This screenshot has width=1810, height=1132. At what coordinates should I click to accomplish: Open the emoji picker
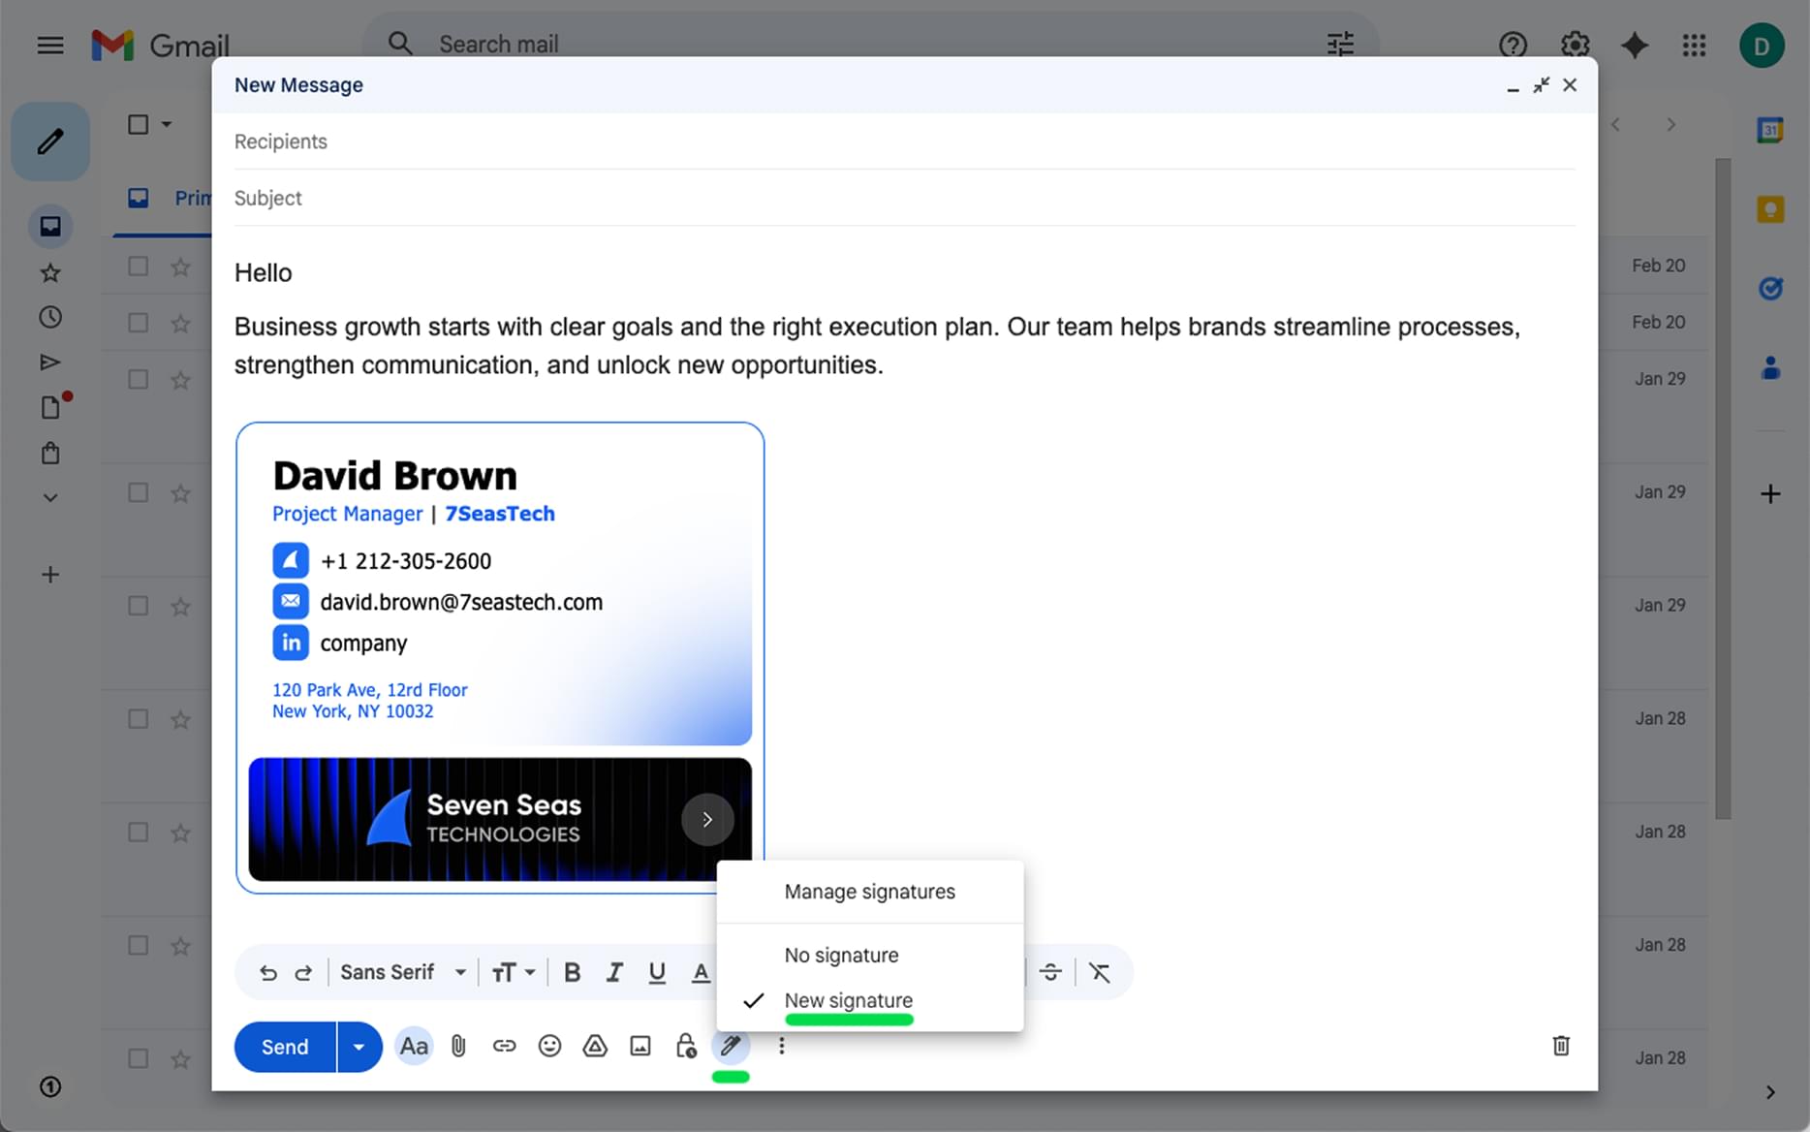pos(549,1046)
